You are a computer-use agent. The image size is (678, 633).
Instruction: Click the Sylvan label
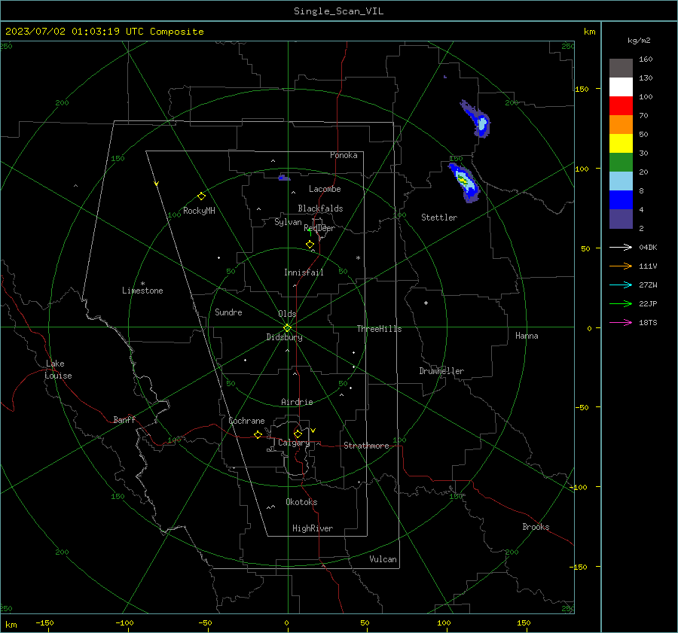[x=288, y=222]
